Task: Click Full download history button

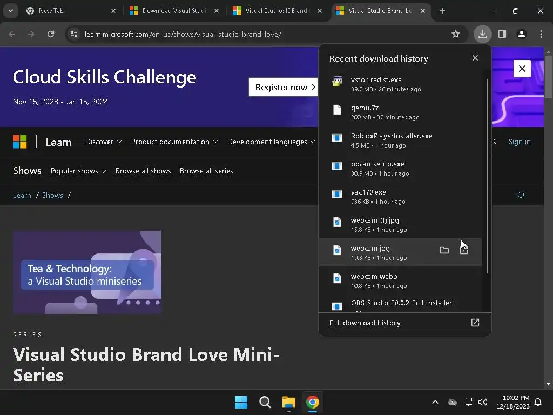Action: [x=404, y=323]
